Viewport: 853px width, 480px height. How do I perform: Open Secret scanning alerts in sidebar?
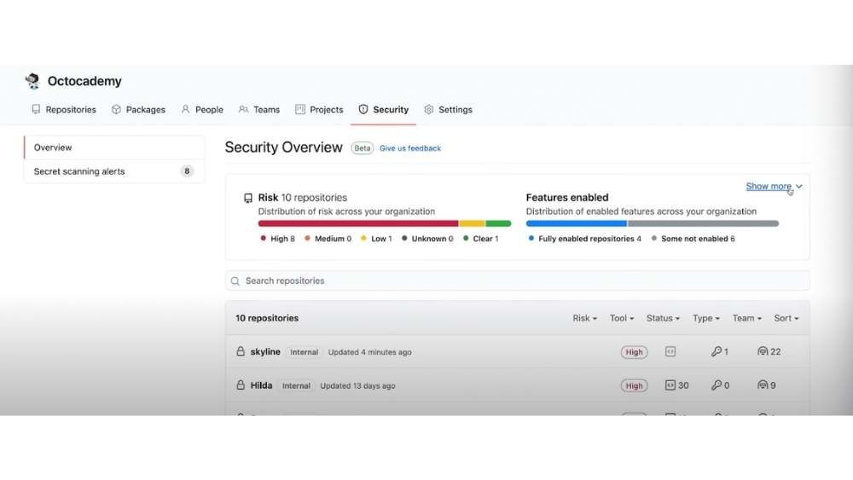(x=114, y=171)
